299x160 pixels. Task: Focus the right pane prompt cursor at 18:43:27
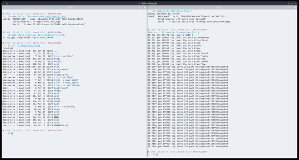(157, 154)
